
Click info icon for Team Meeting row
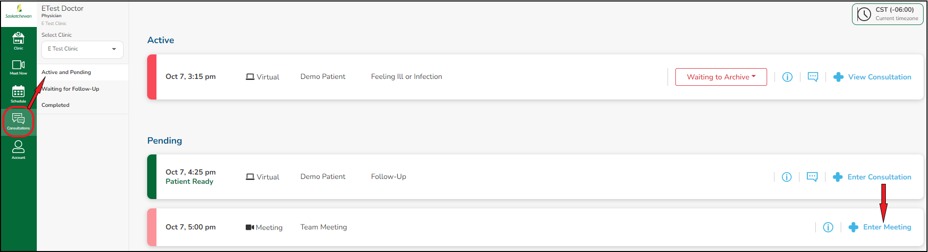tap(828, 227)
